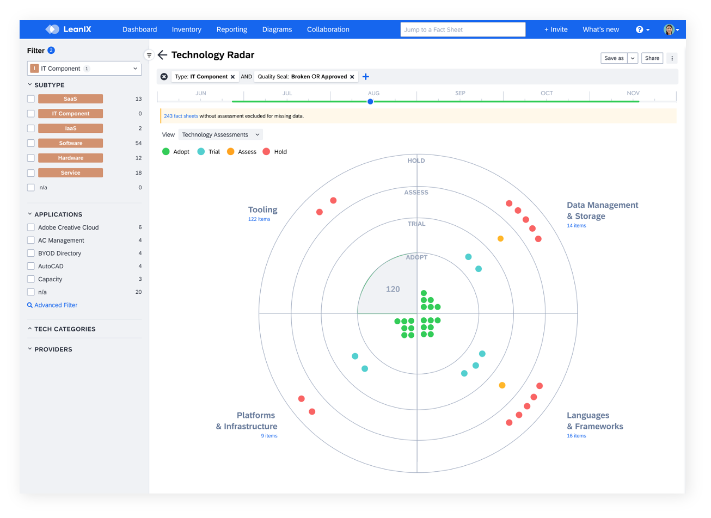This screenshot has width=711, height=518.
Task: Open the Reporting menu
Action: click(x=232, y=29)
